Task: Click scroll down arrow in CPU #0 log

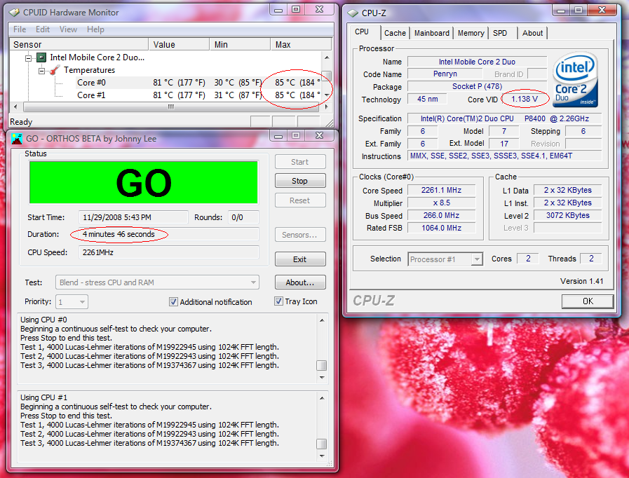Action: [322, 377]
